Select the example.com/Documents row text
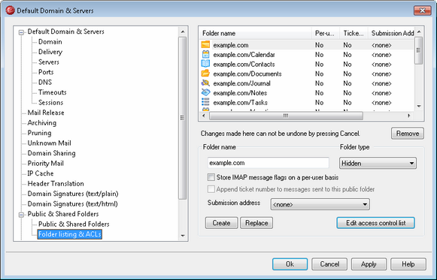Screen dimensions: 437x280 (x=247, y=74)
